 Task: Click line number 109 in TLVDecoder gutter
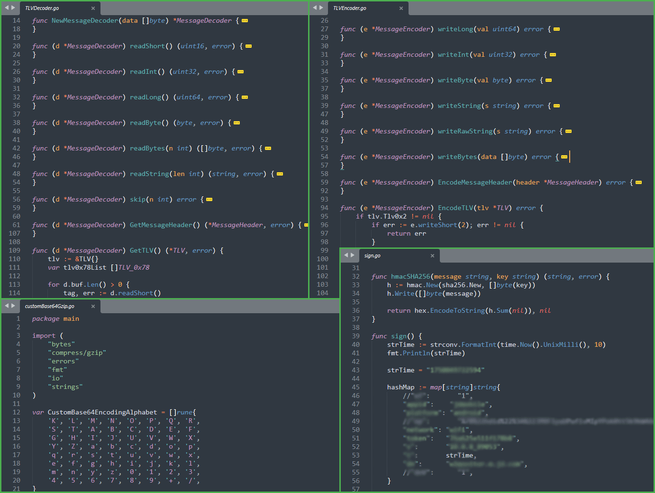[14, 251]
